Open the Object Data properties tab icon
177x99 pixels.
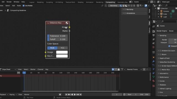pos(154,77)
